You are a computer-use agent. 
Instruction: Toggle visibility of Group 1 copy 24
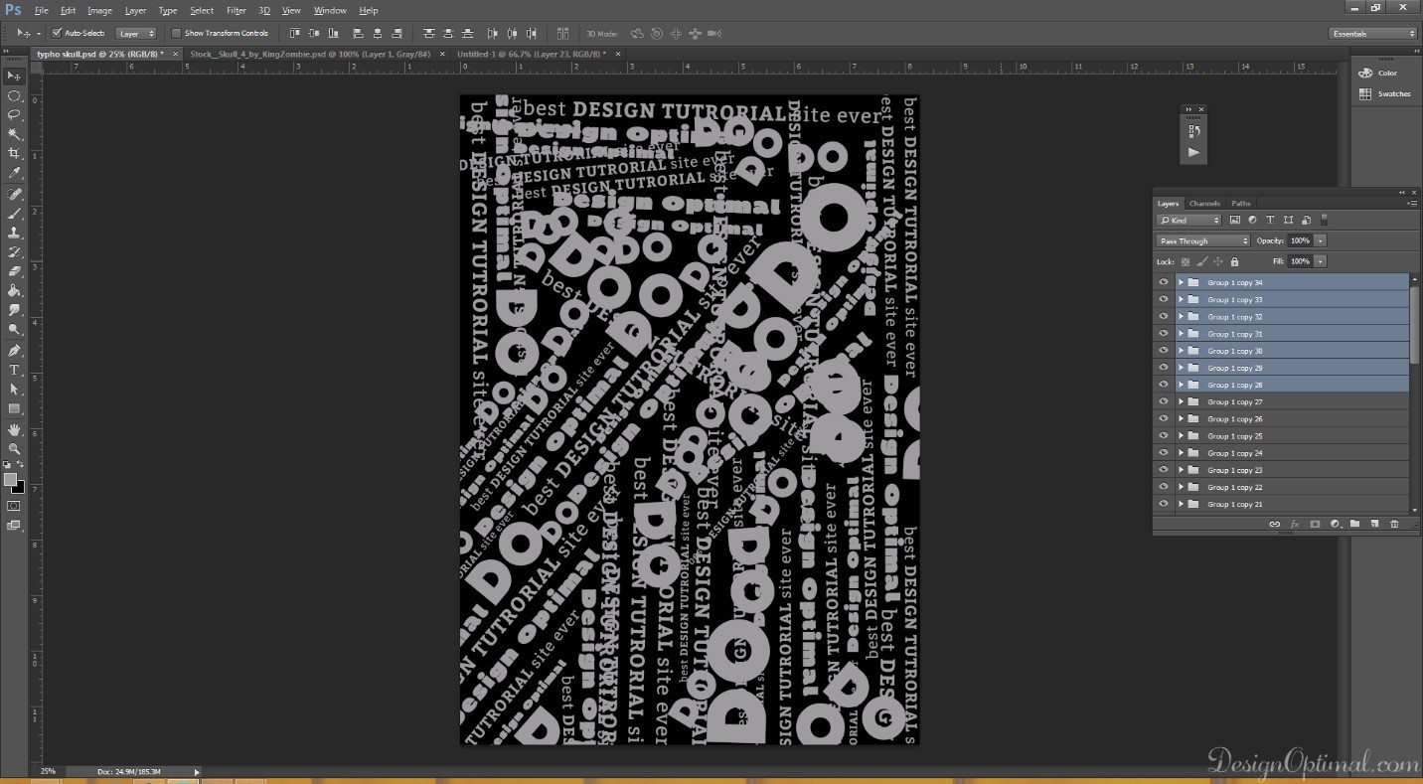coord(1164,453)
